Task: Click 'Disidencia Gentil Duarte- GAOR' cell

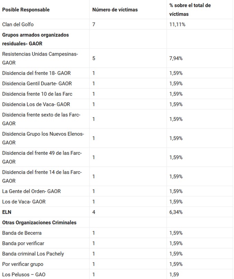Action: click(37, 84)
